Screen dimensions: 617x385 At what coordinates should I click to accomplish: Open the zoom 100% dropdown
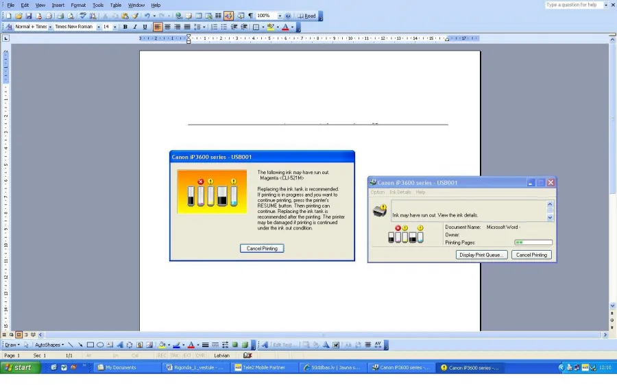tap(280, 16)
